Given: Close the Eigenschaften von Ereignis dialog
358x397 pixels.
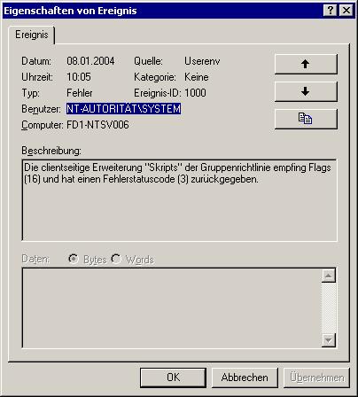Looking at the screenshot, I should tap(346, 11).
